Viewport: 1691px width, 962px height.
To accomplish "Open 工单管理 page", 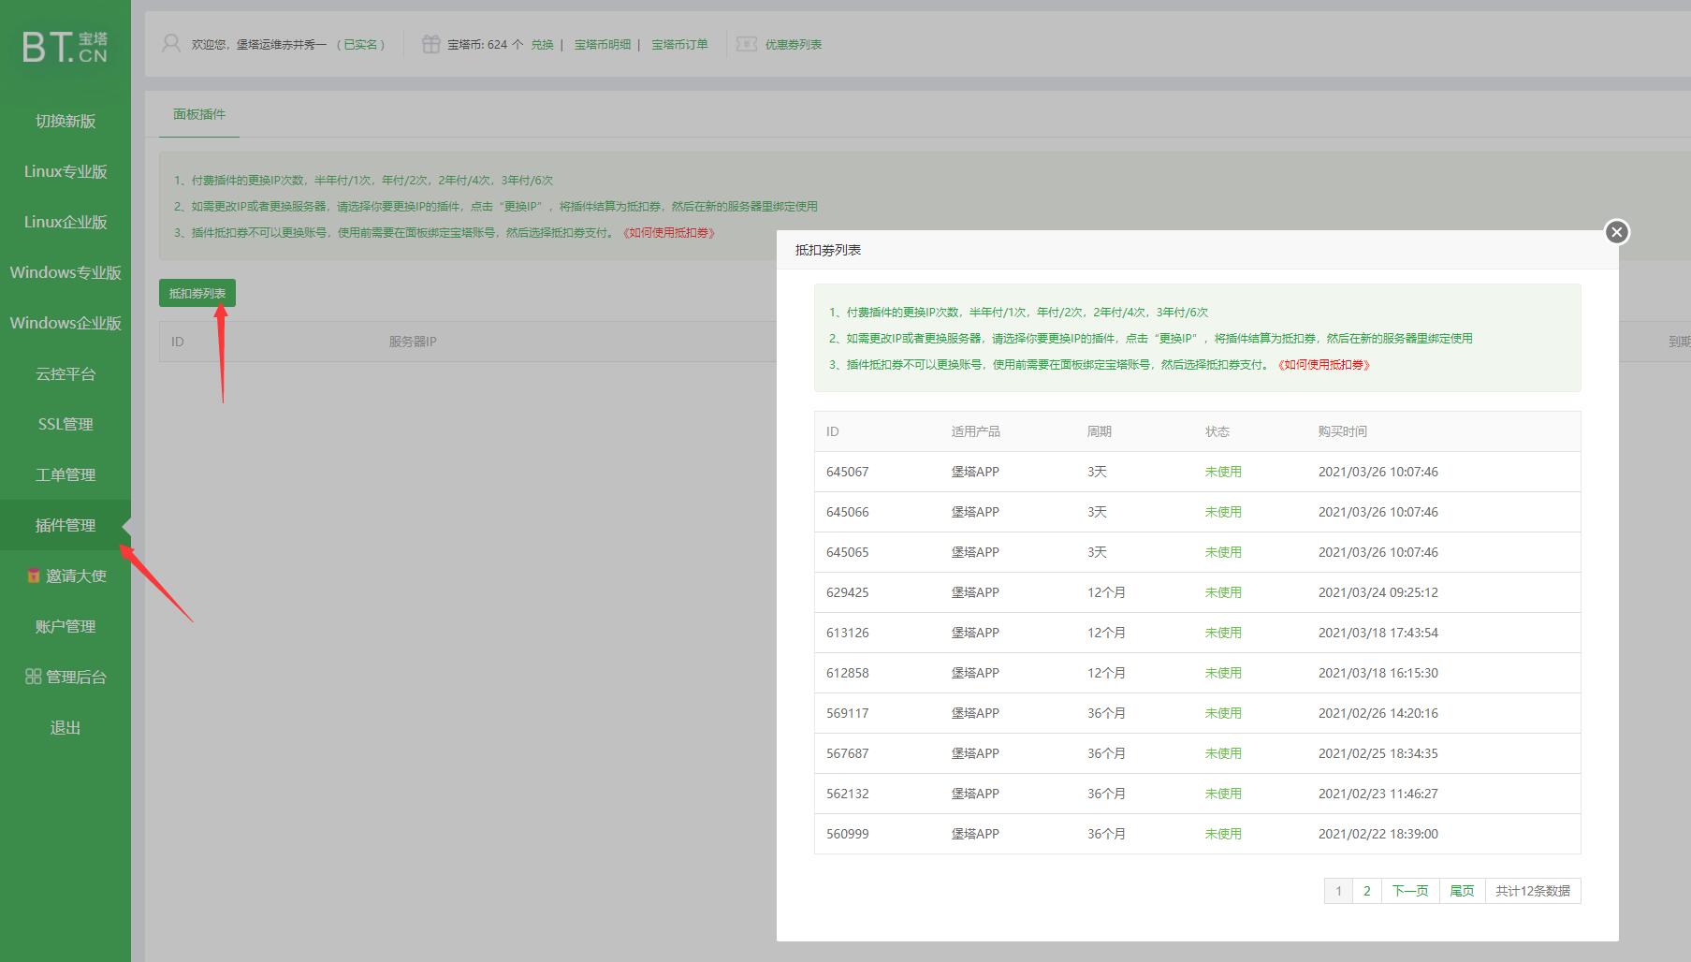I will tap(66, 474).
